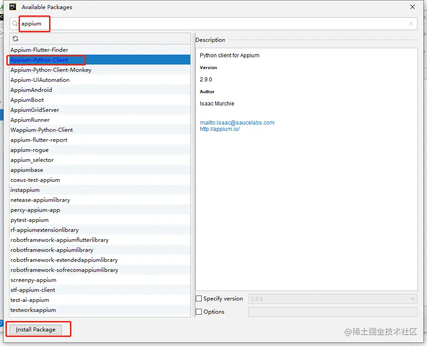Select test-ai-appium package

(100, 300)
